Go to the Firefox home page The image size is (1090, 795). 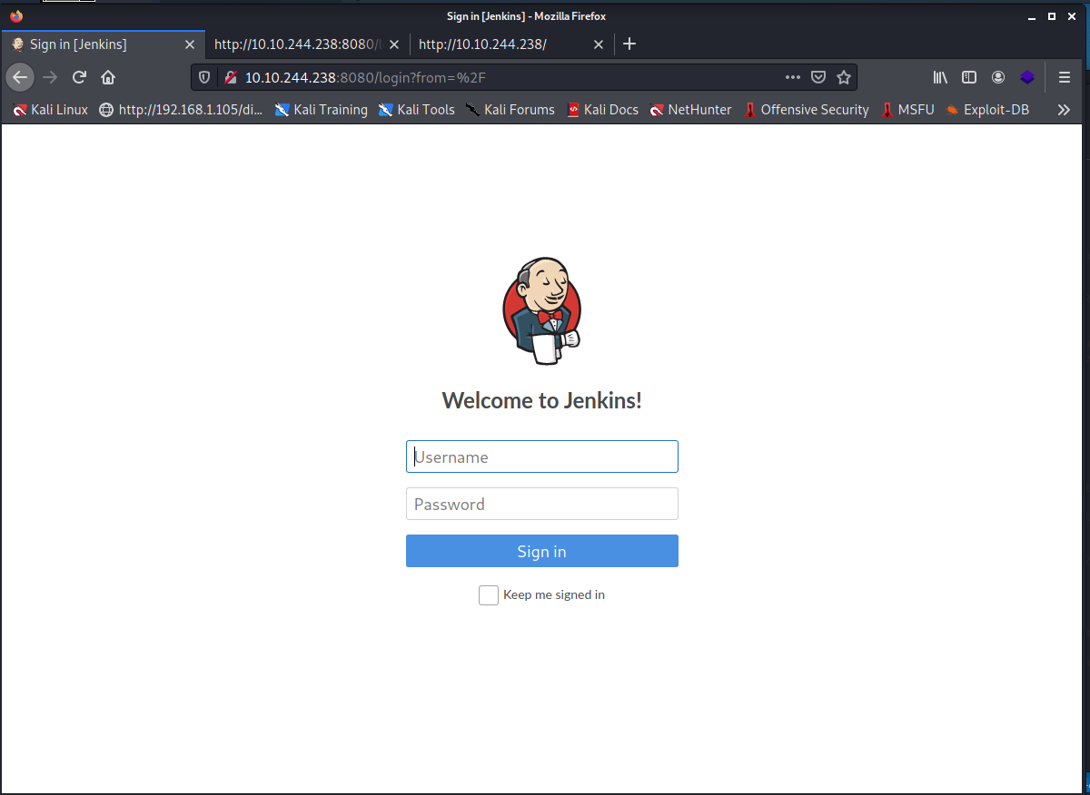coord(108,77)
